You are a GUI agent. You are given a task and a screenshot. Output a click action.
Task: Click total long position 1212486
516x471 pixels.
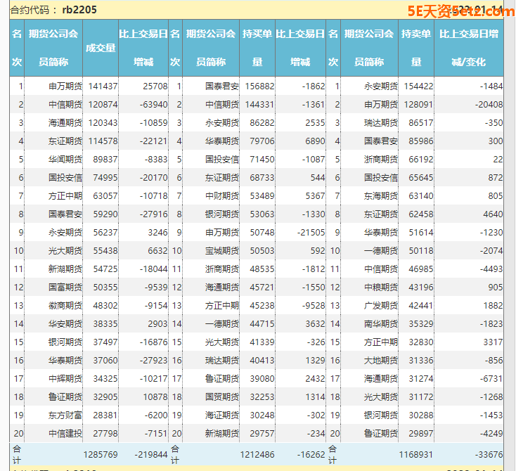[x=257, y=455]
